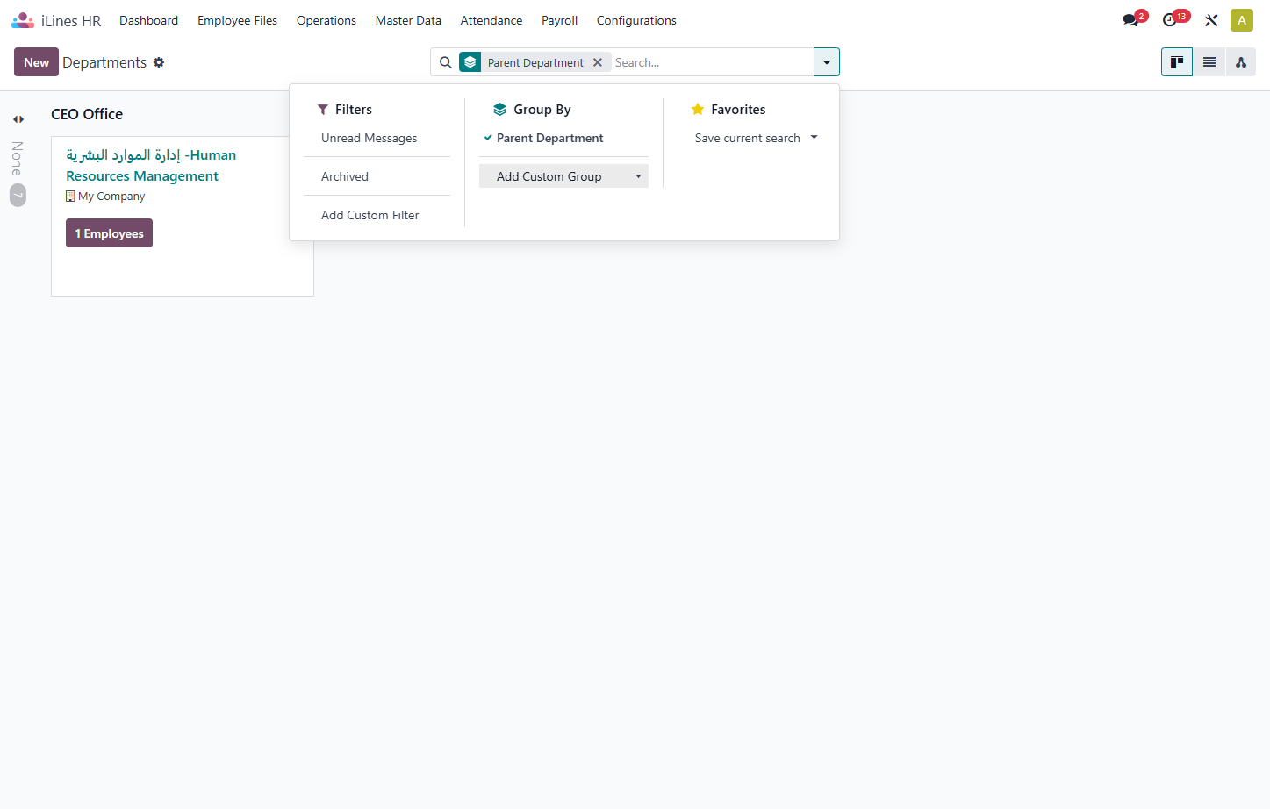
Task: Switch to Kanban view
Action: click(x=1177, y=62)
